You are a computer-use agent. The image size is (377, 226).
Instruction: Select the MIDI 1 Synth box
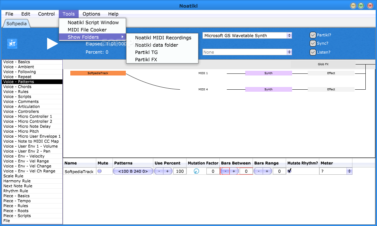(x=268, y=73)
